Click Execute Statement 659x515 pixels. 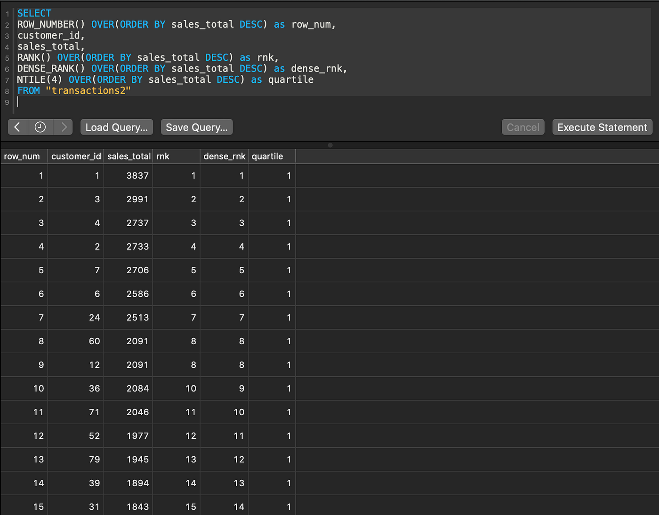tap(602, 127)
